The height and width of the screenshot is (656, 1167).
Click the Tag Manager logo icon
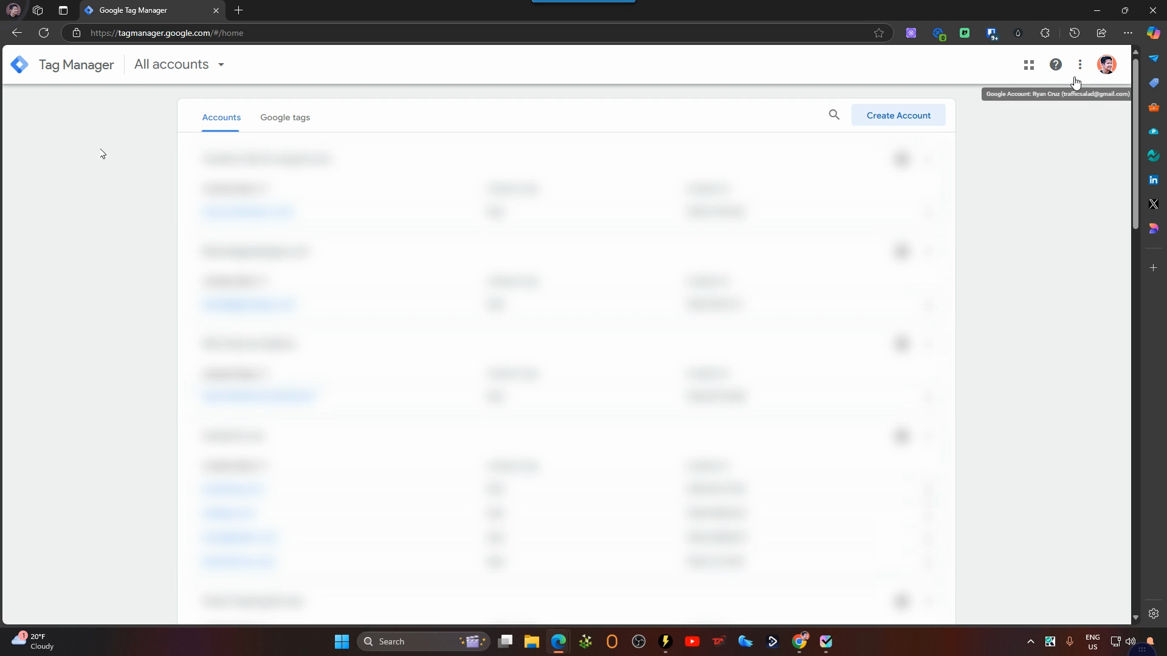(19, 64)
